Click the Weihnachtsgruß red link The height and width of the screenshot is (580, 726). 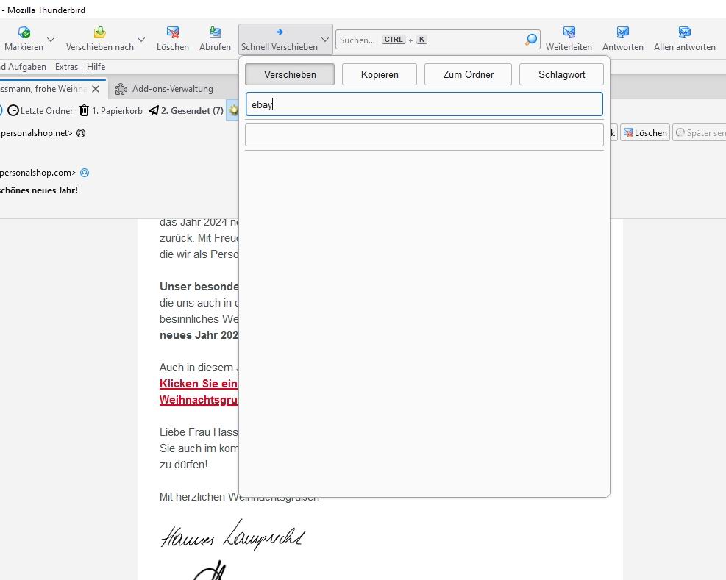199,400
